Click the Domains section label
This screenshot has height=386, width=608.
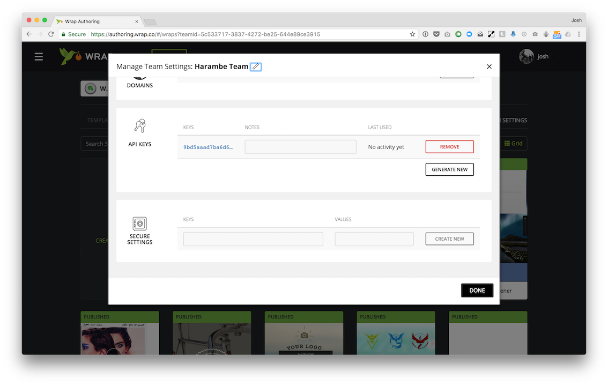click(x=139, y=86)
